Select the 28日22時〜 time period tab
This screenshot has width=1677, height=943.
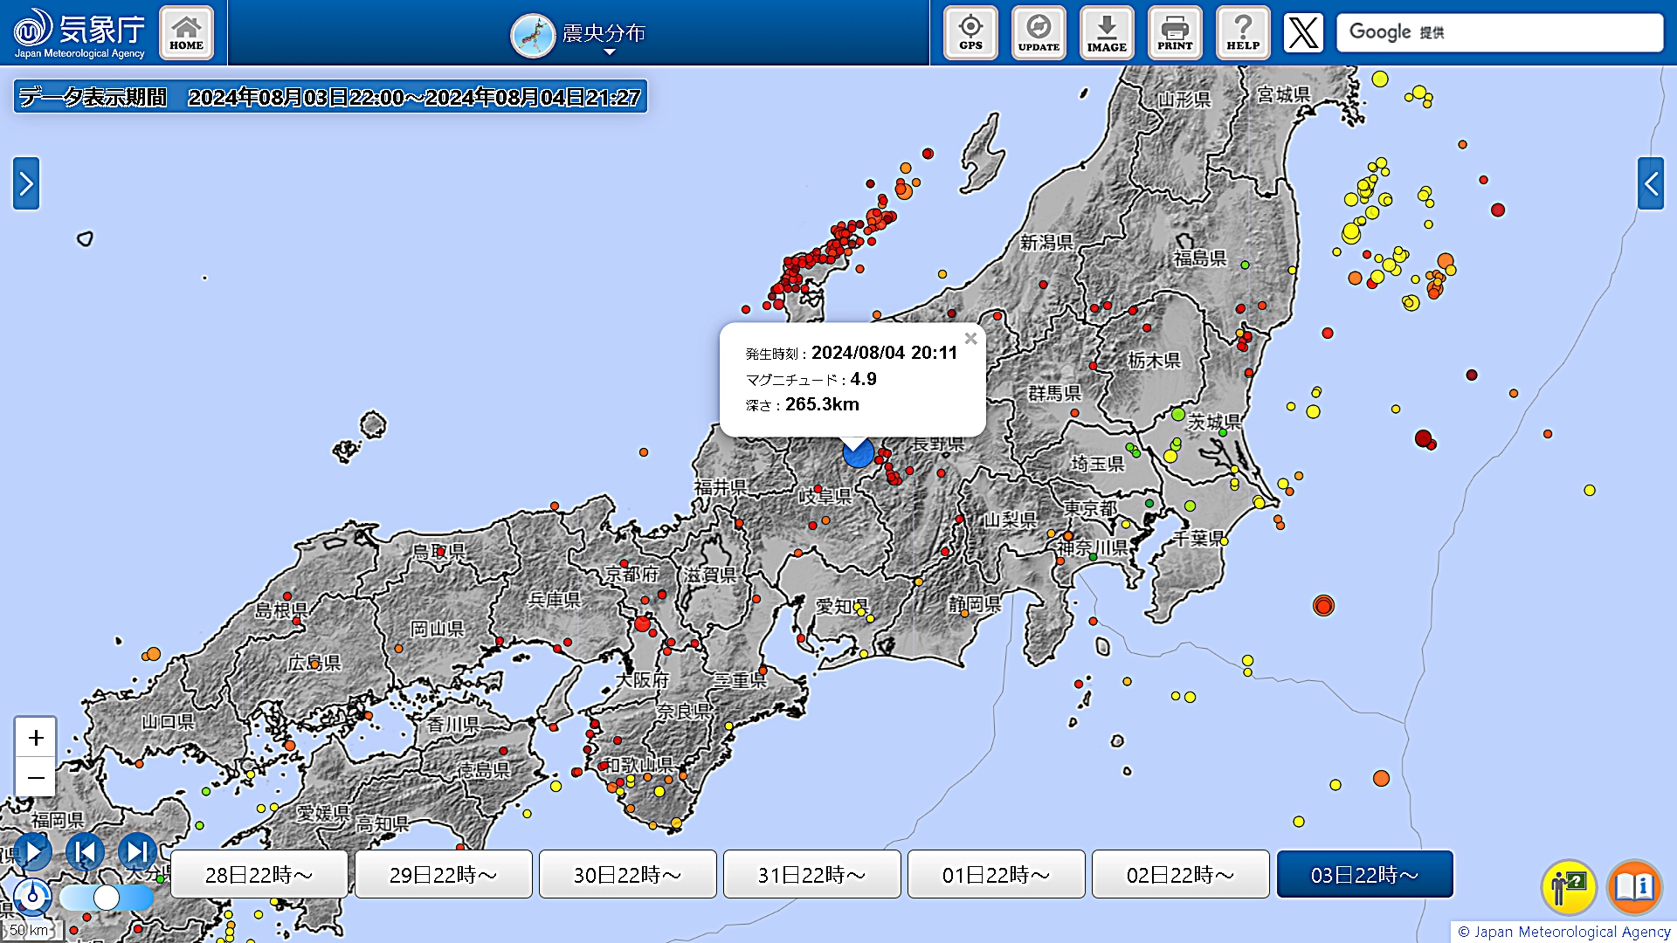click(x=259, y=874)
